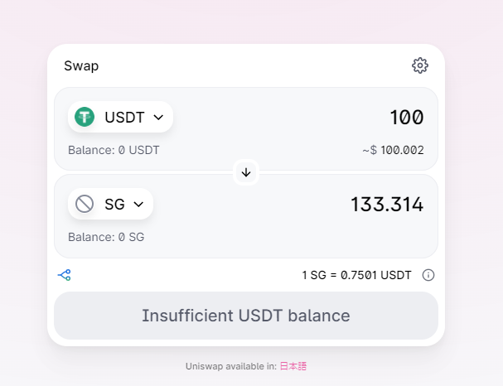
Task: Open the blue swap route icon
Action: click(x=65, y=275)
